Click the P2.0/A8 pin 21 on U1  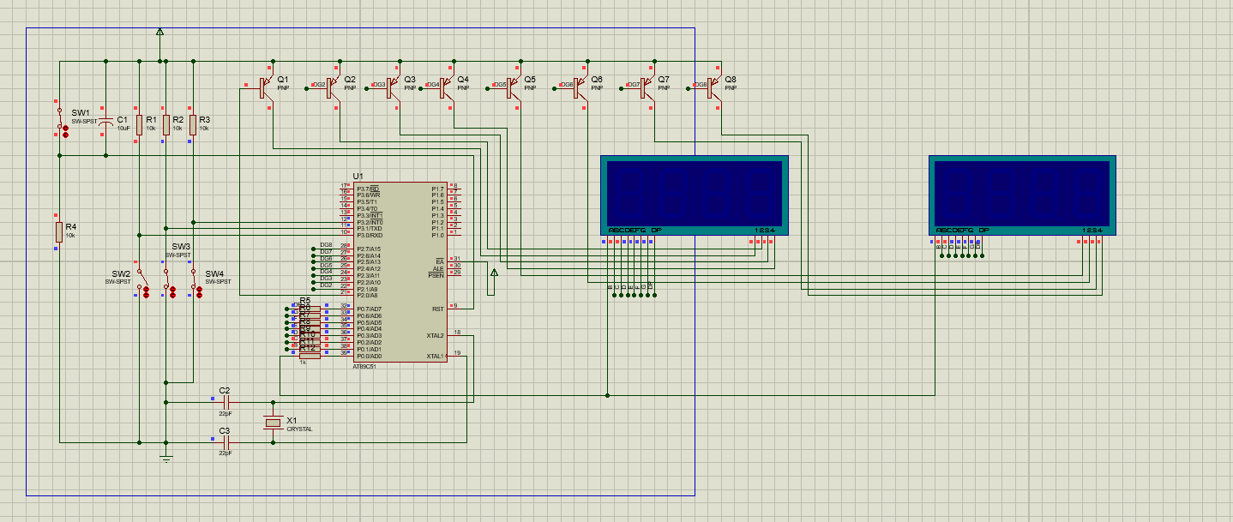[346, 295]
